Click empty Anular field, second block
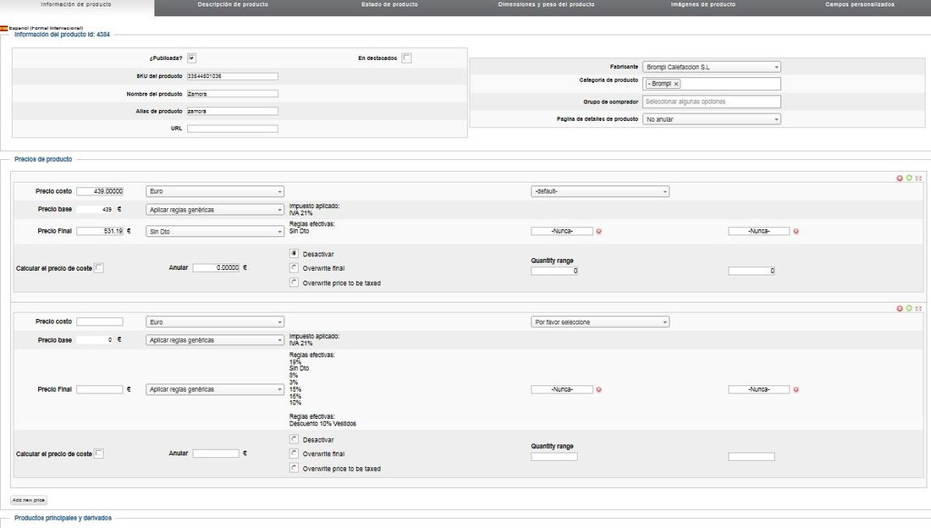This screenshot has width=931, height=528. coord(216,454)
